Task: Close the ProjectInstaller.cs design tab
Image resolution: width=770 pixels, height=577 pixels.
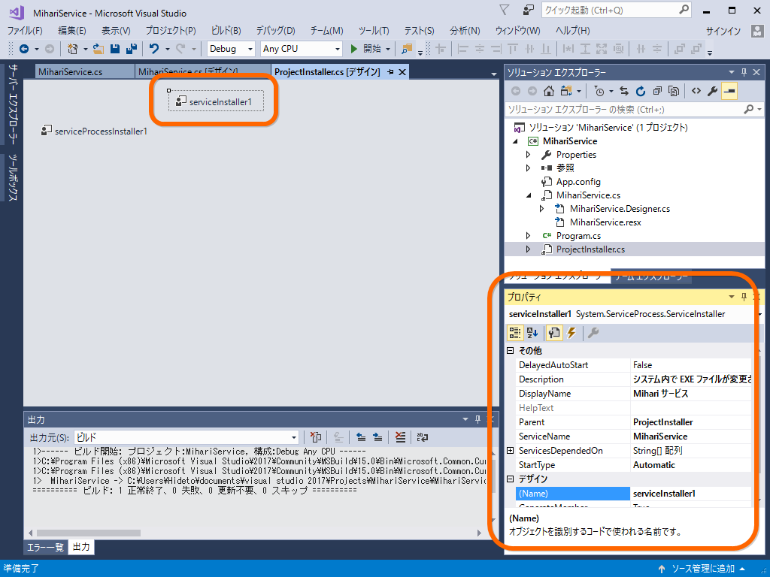Action: 402,72
